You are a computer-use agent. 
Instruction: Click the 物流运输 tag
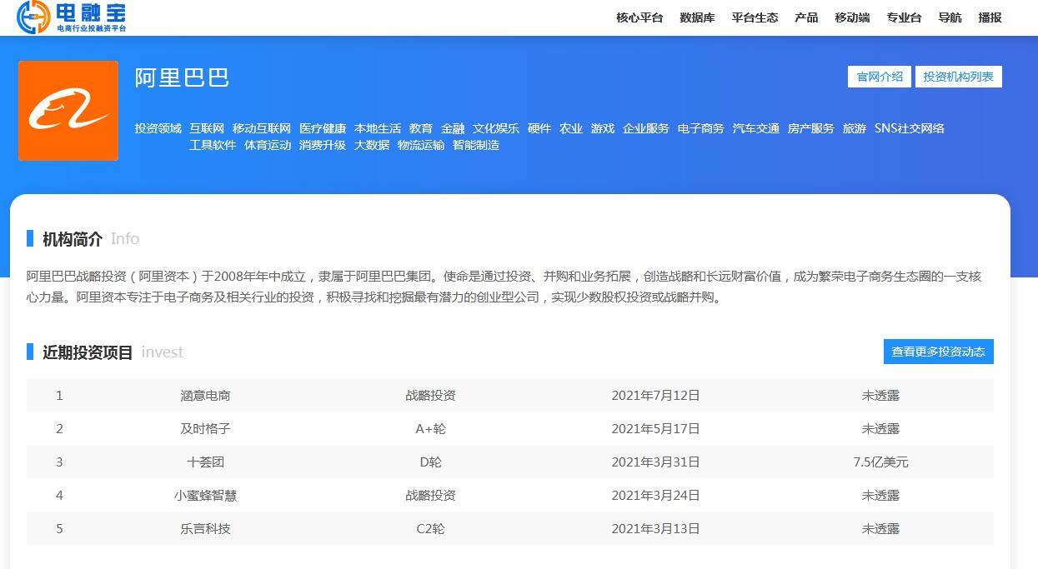click(421, 145)
